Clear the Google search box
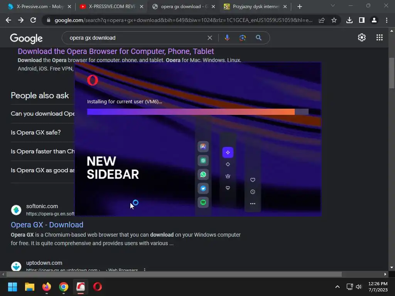Screen dimensions: 395x296 (x=209, y=38)
